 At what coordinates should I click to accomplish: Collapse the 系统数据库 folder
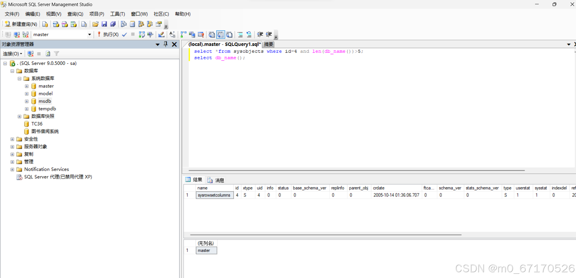[x=20, y=78]
